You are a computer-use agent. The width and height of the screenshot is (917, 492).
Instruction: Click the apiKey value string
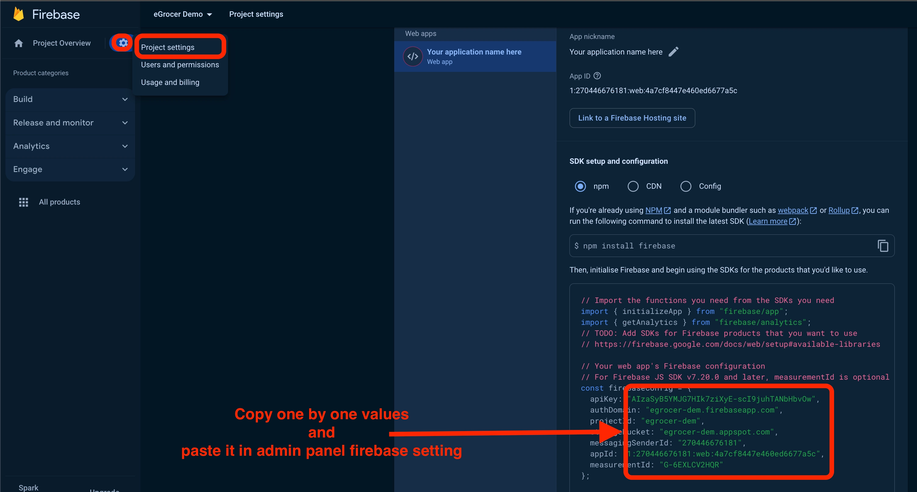pos(722,399)
